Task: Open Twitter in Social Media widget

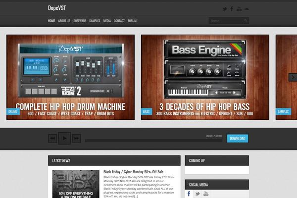Action: pos(198,194)
